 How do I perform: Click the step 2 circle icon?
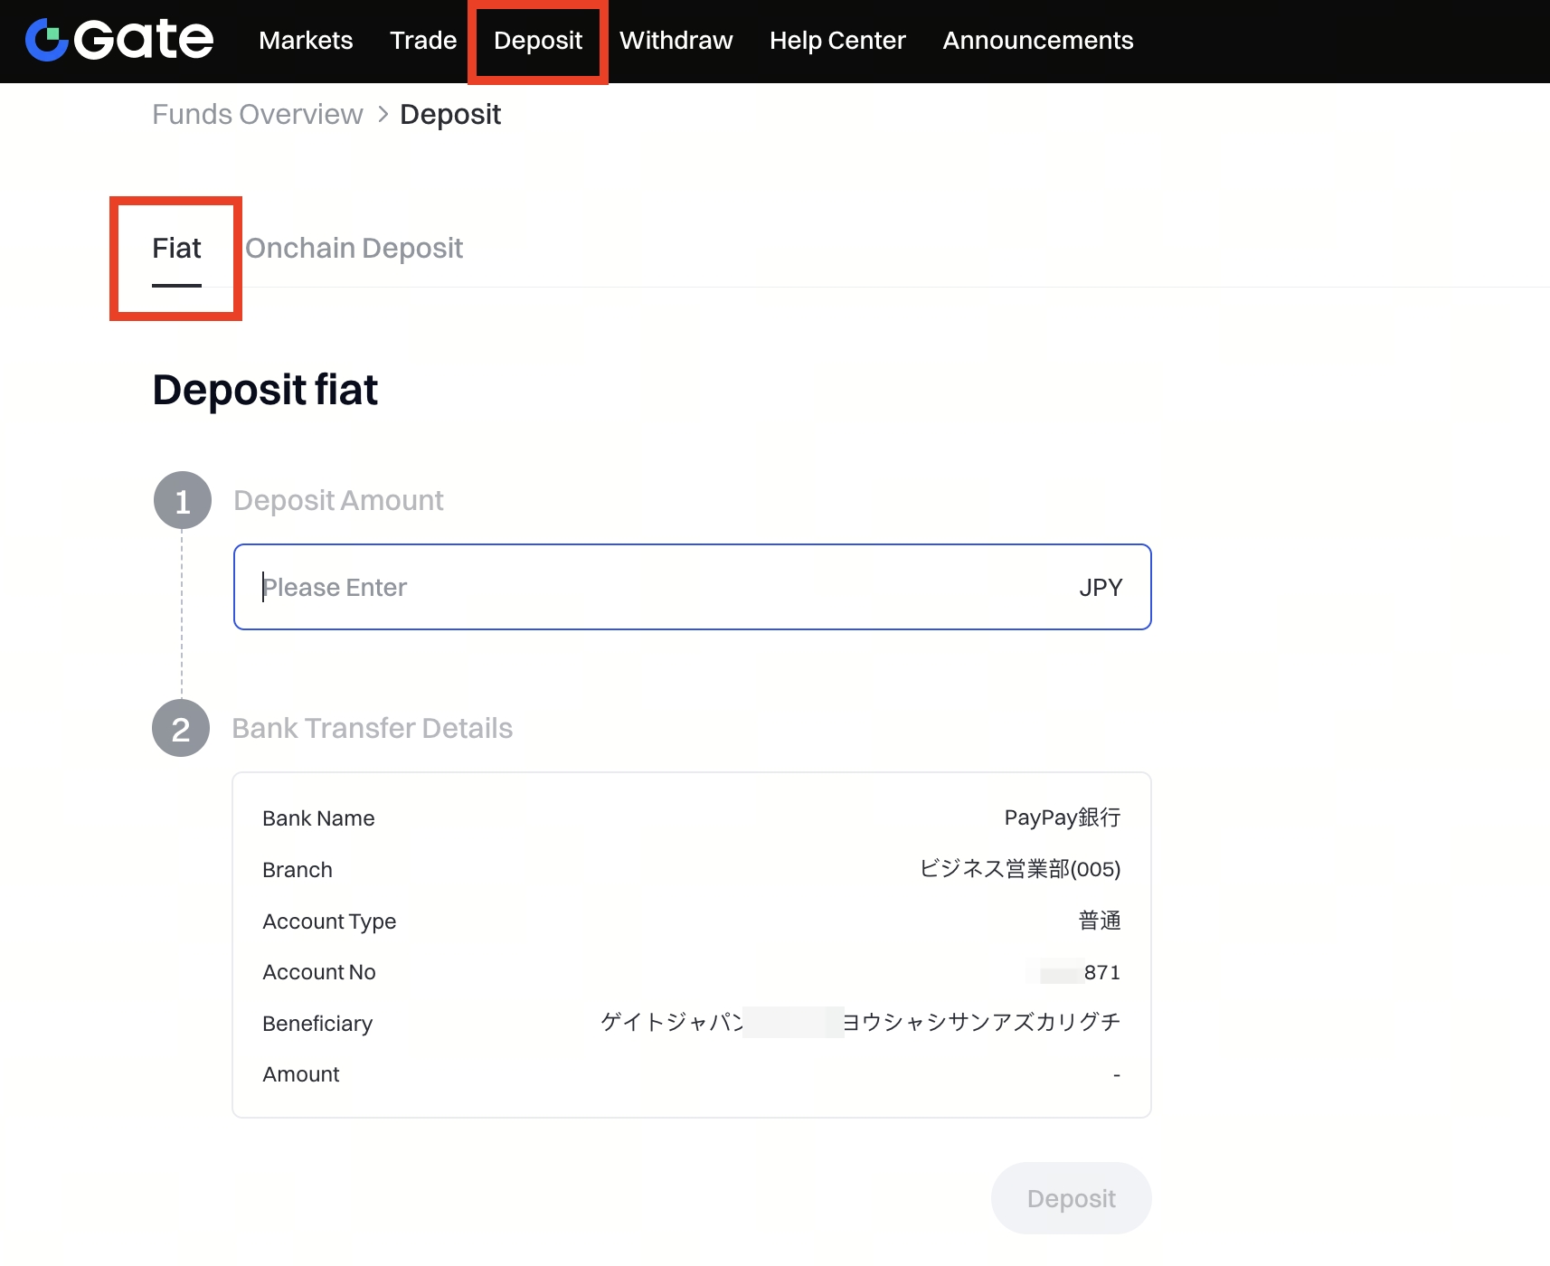point(181,729)
